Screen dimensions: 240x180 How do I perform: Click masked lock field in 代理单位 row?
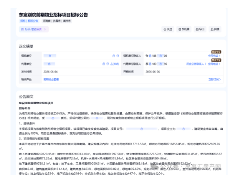pos(49,64)
